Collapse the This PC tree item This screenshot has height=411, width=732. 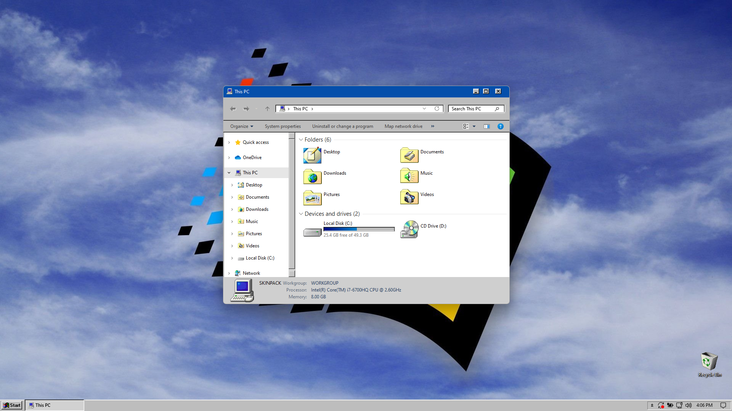coord(229,172)
